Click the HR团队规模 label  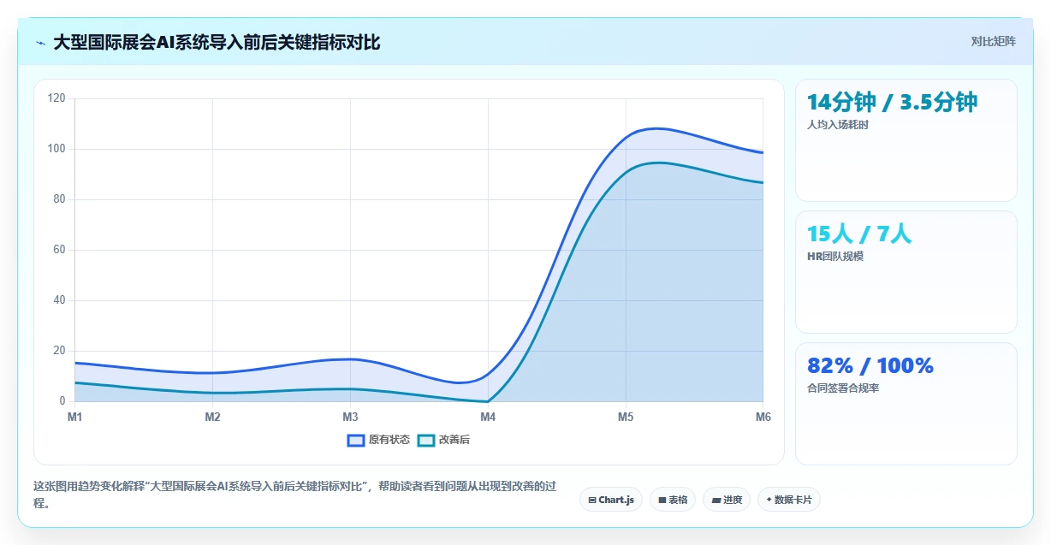pos(835,257)
